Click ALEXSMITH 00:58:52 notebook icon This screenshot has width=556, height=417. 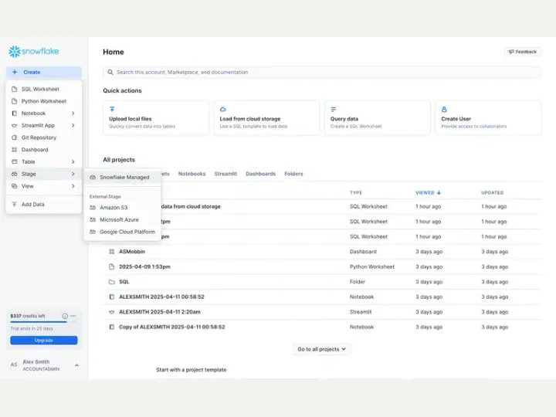tap(112, 297)
